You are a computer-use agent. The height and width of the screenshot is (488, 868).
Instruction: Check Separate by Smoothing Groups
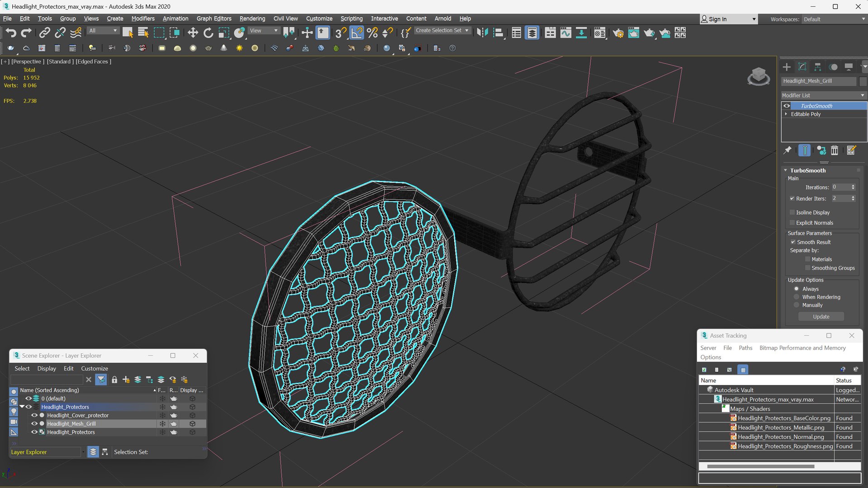(807, 268)
